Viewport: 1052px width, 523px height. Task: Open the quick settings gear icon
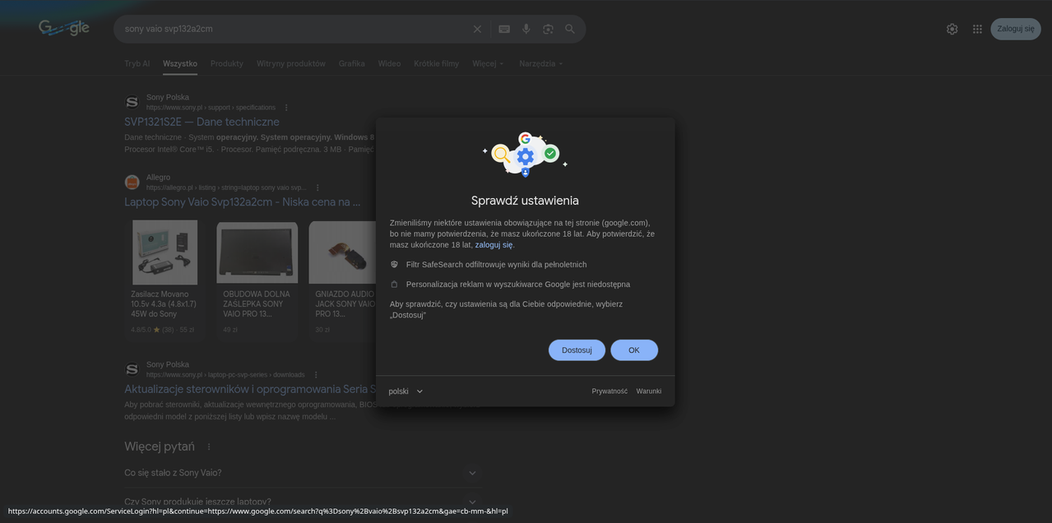952,29
